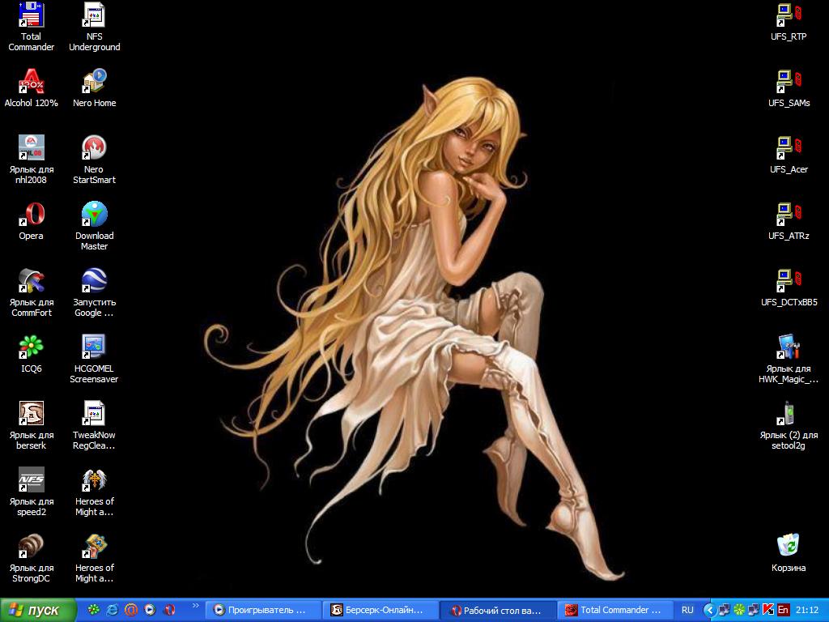Screen dimensions: 829x622
Task: Open the пуск Start menu
Action: pos(37,610)
